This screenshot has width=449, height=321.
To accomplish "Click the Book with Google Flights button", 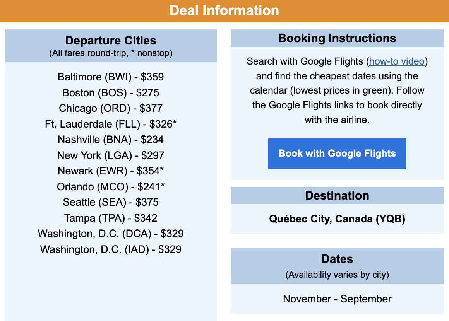I will [337, 154].
